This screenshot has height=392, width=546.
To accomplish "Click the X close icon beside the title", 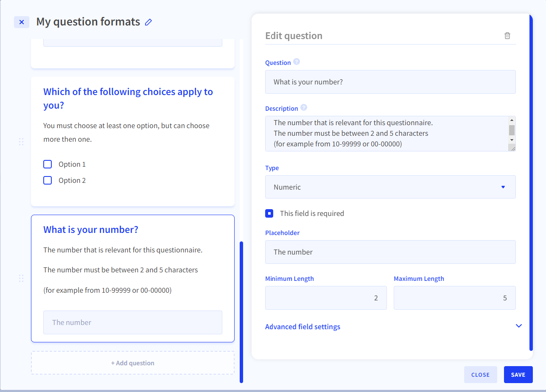I will tap(22, 22).
